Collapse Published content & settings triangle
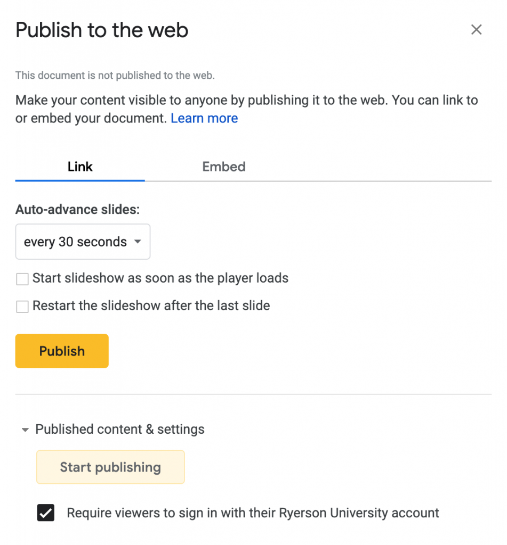 (x=25, y=430)
